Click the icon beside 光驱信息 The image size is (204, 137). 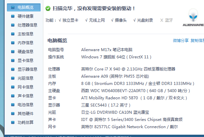coord(13,78)
